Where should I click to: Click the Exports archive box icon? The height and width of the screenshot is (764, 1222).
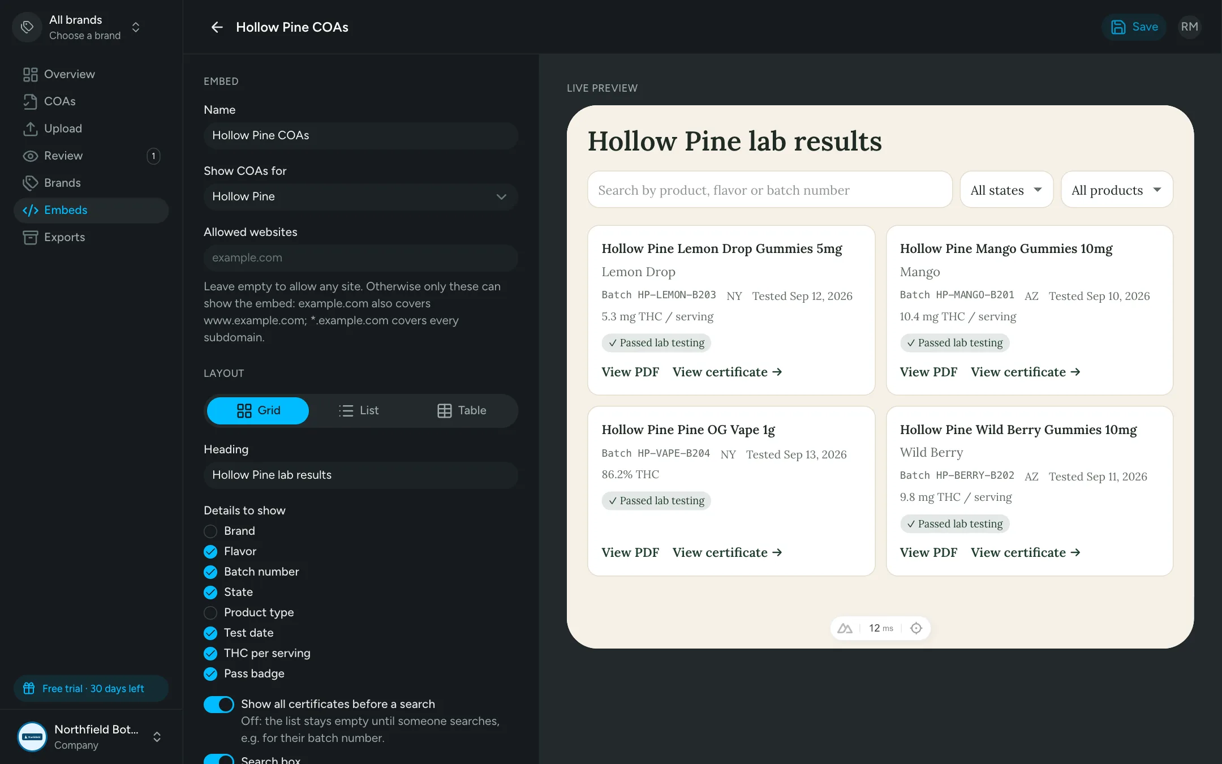tap(30, 238)
